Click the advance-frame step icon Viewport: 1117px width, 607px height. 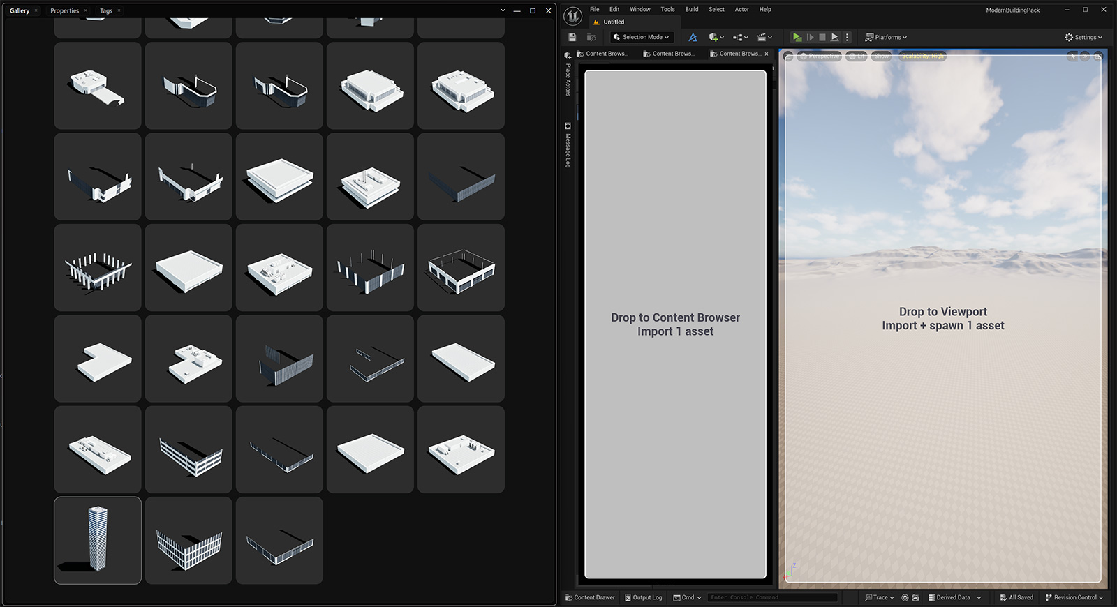point(810,37)
